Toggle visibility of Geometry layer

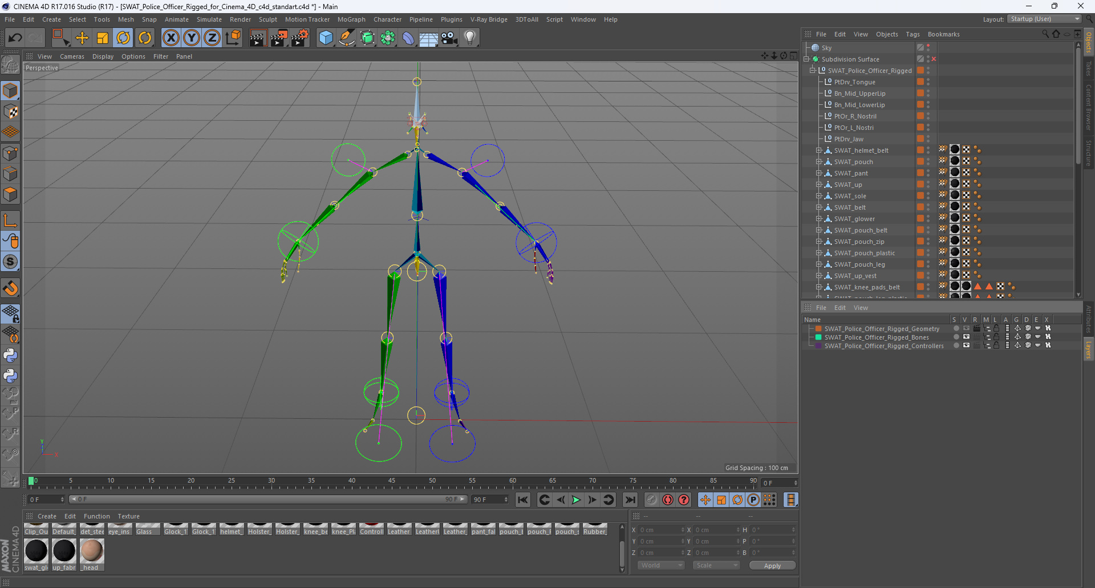point(966,329)
